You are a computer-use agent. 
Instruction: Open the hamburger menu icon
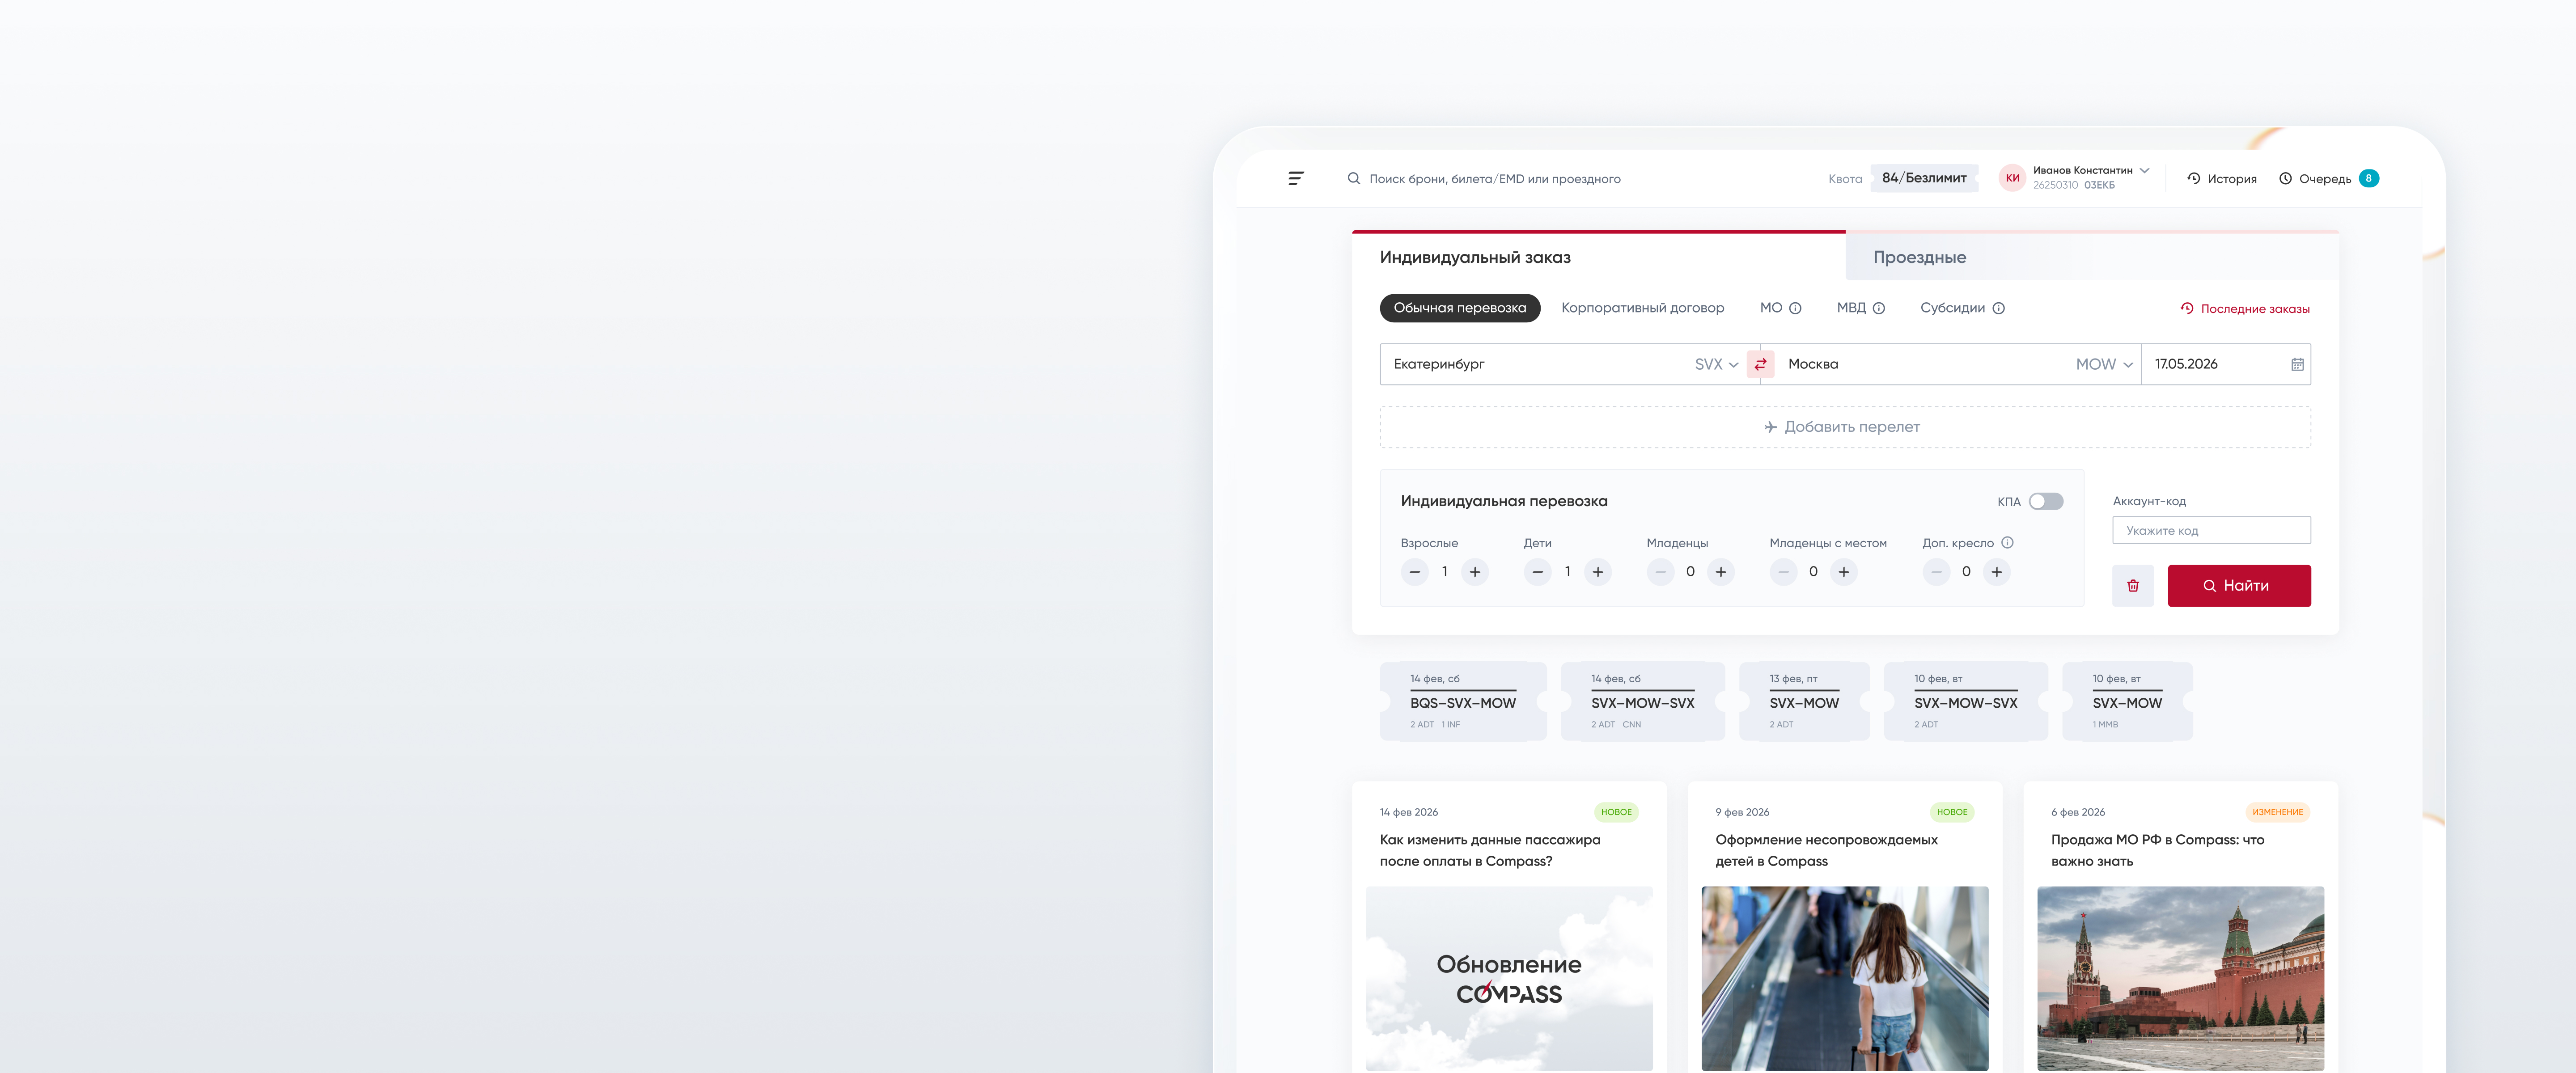coord(1296,178)
